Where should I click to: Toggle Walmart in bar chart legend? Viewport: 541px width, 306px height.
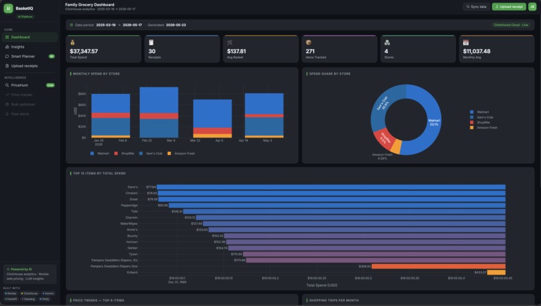tap(100, 154)
